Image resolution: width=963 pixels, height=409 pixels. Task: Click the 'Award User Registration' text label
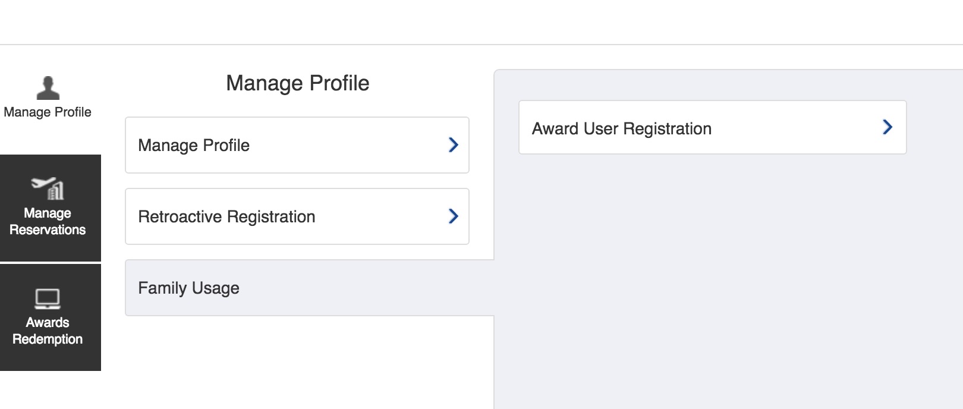pos(621,129)
